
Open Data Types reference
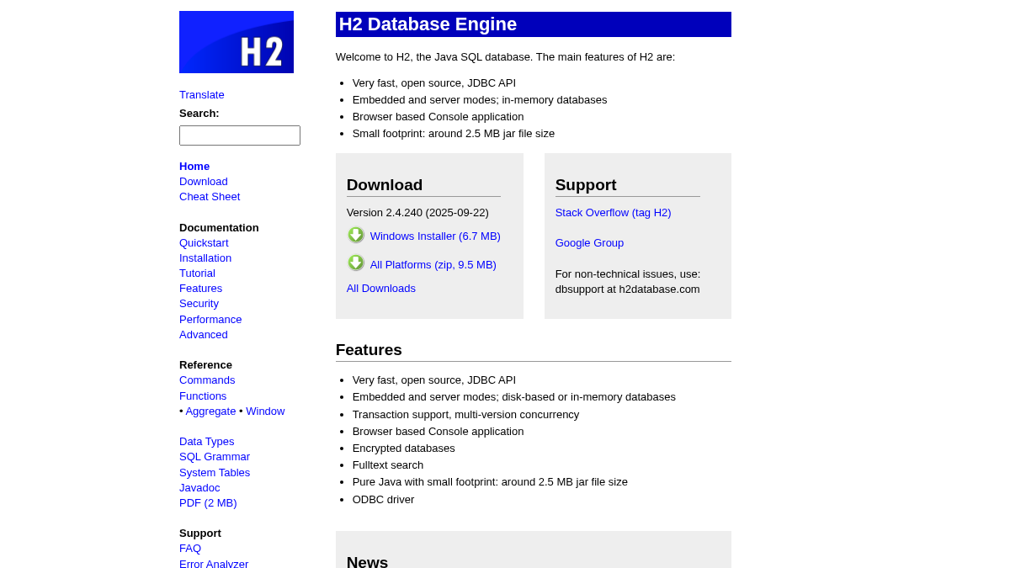click(x=207, y=442)
